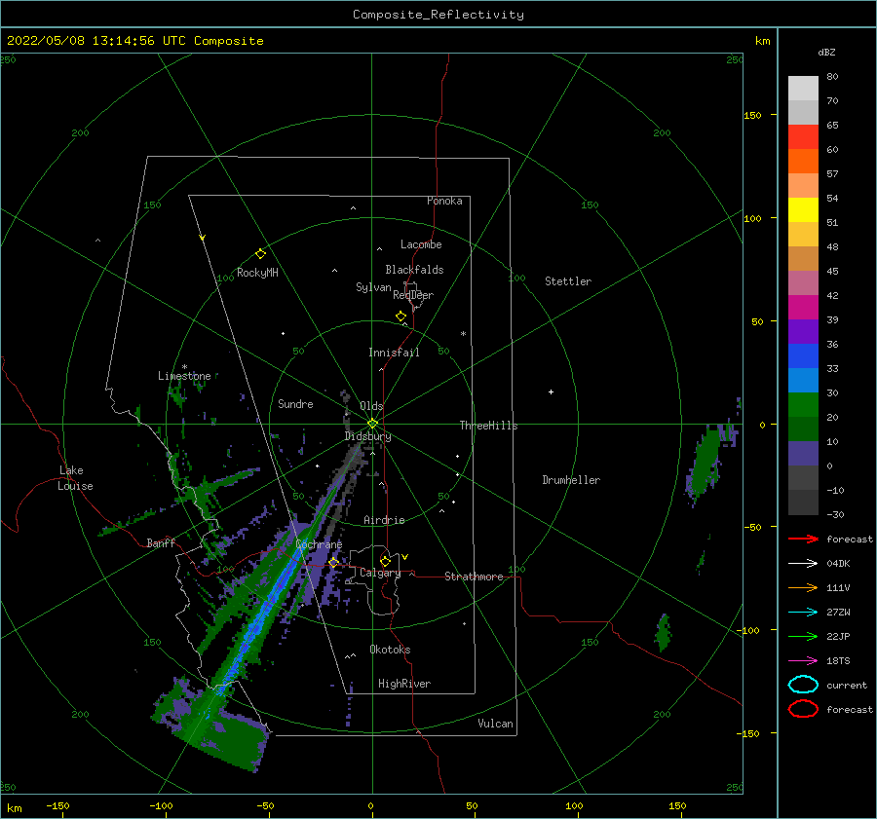This screenshot has width=877, height=819.
Task: Click the cyan 27ZW arrow icon
Action: click(803, 613)
